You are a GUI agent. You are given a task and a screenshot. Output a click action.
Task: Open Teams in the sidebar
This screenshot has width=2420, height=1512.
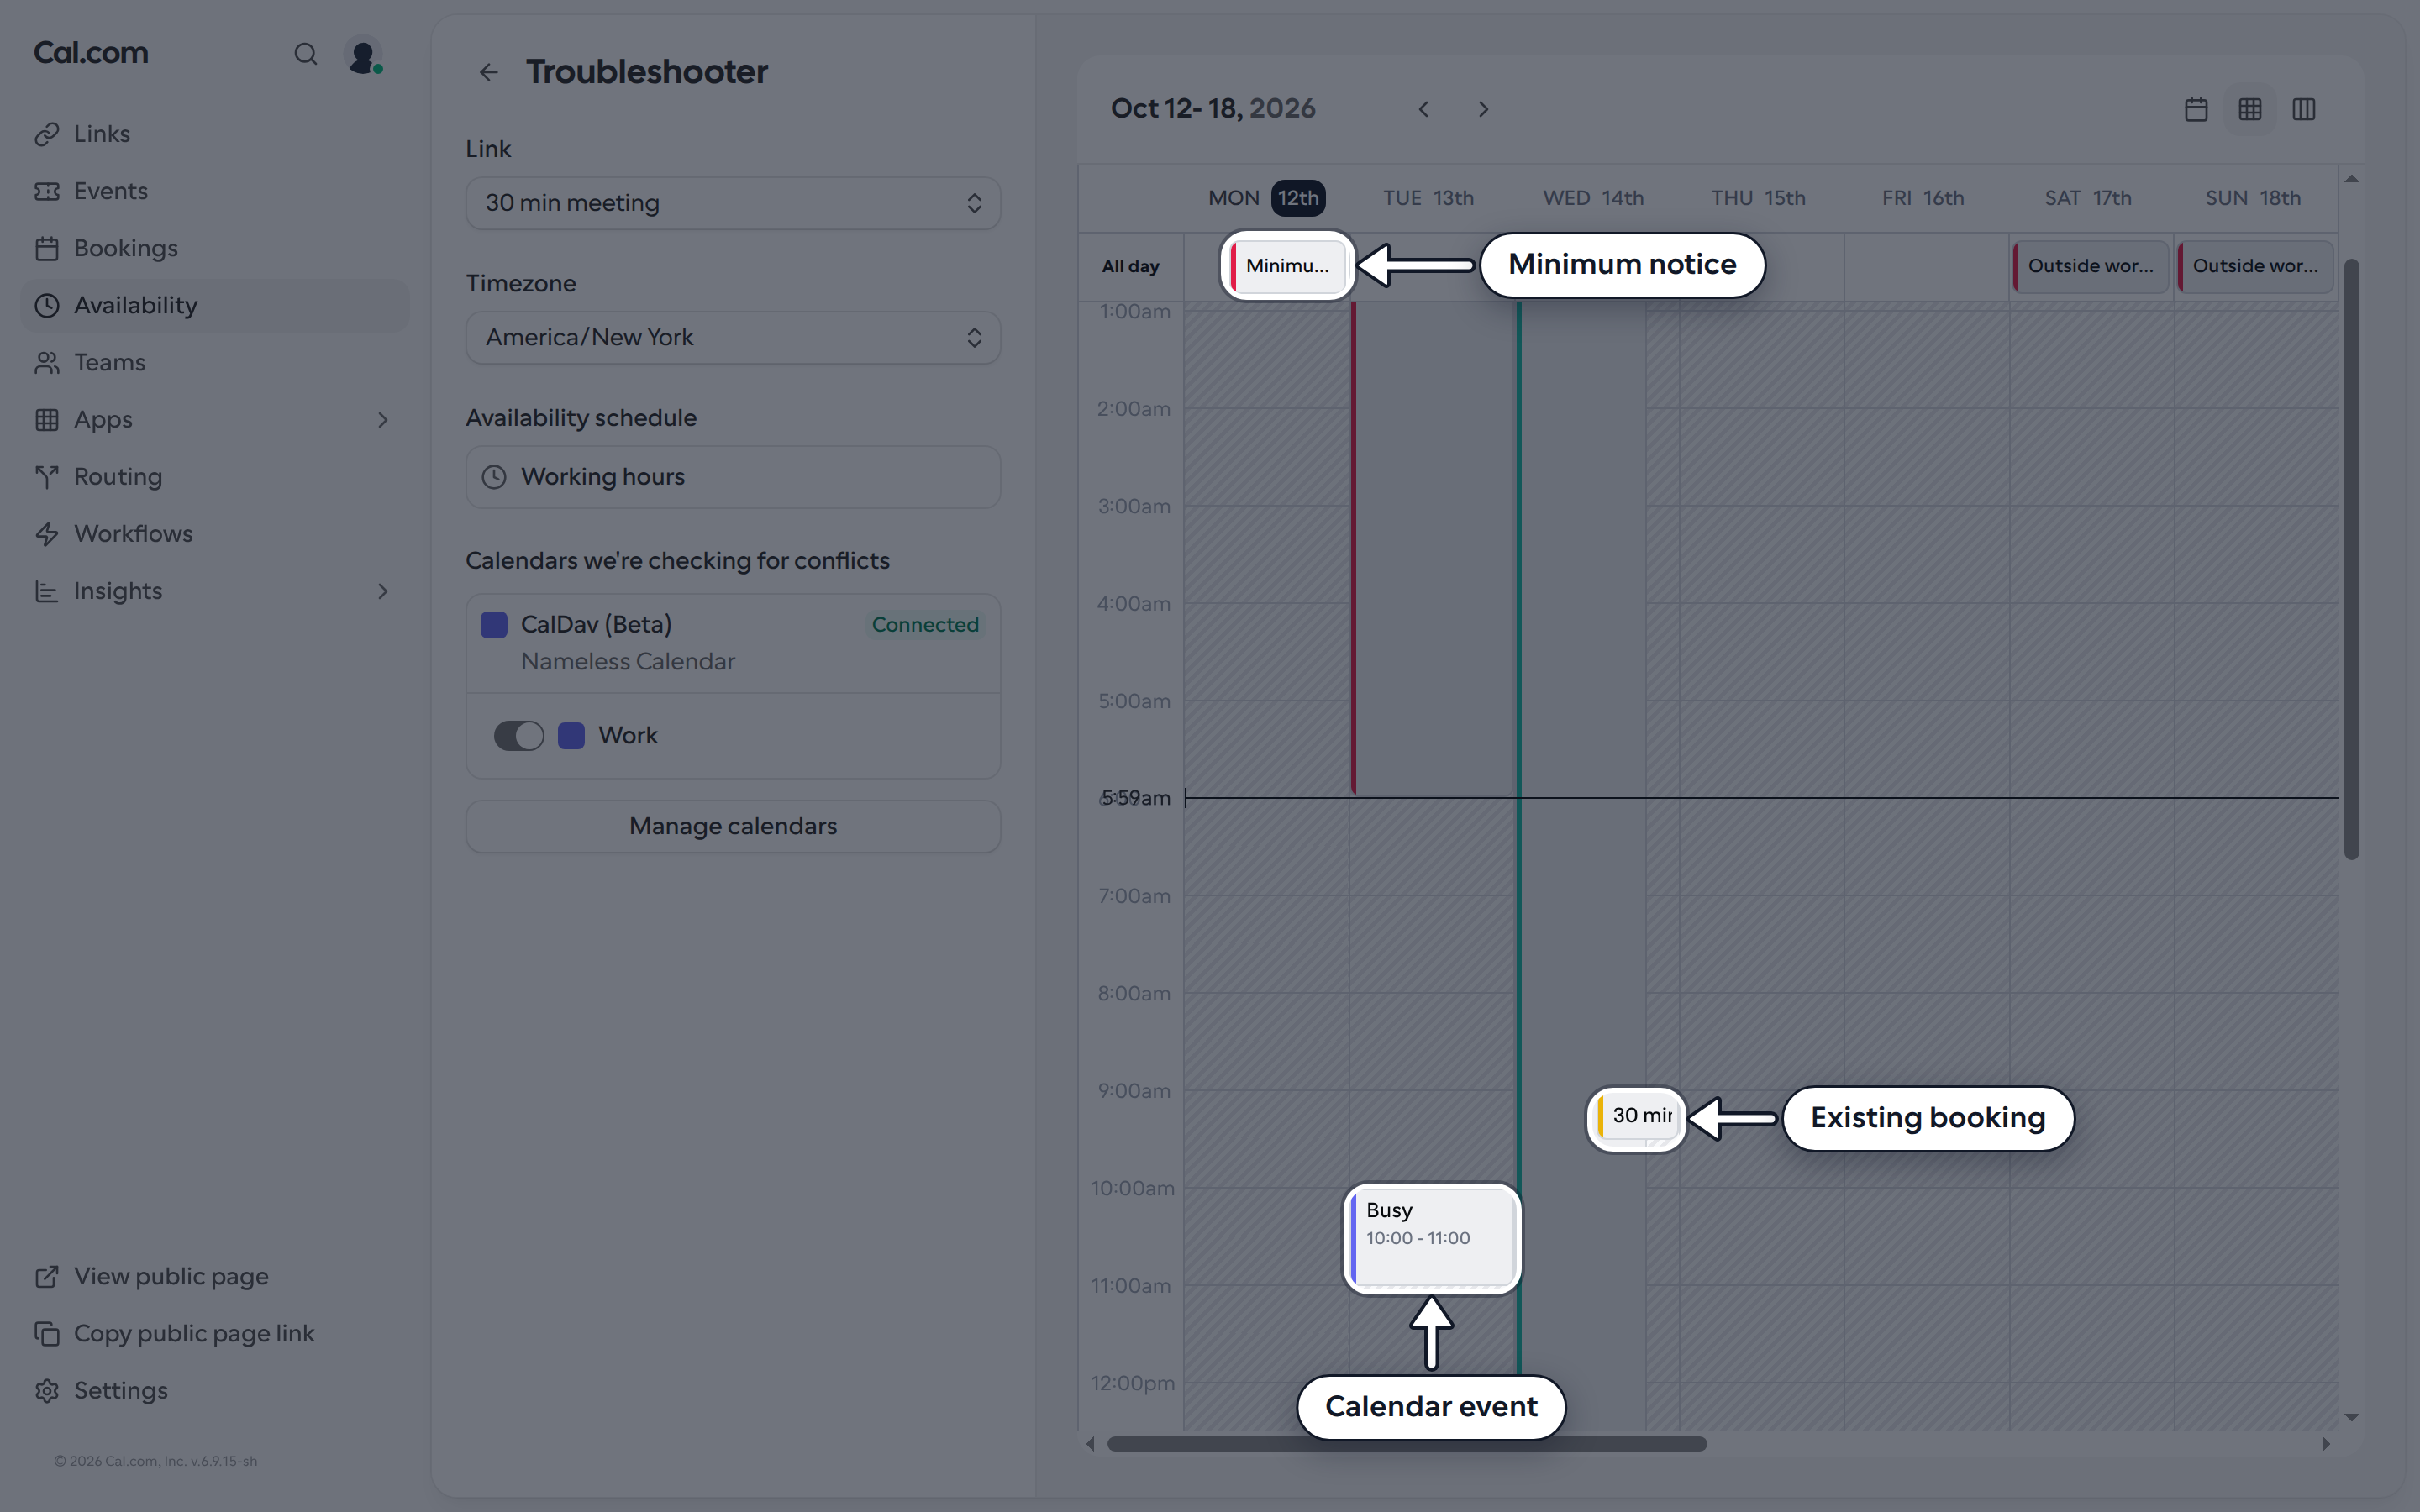coord(214,362)
